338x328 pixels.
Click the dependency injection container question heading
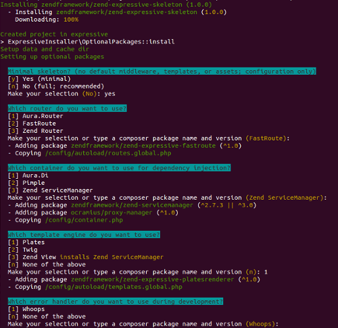click(119, 168)
